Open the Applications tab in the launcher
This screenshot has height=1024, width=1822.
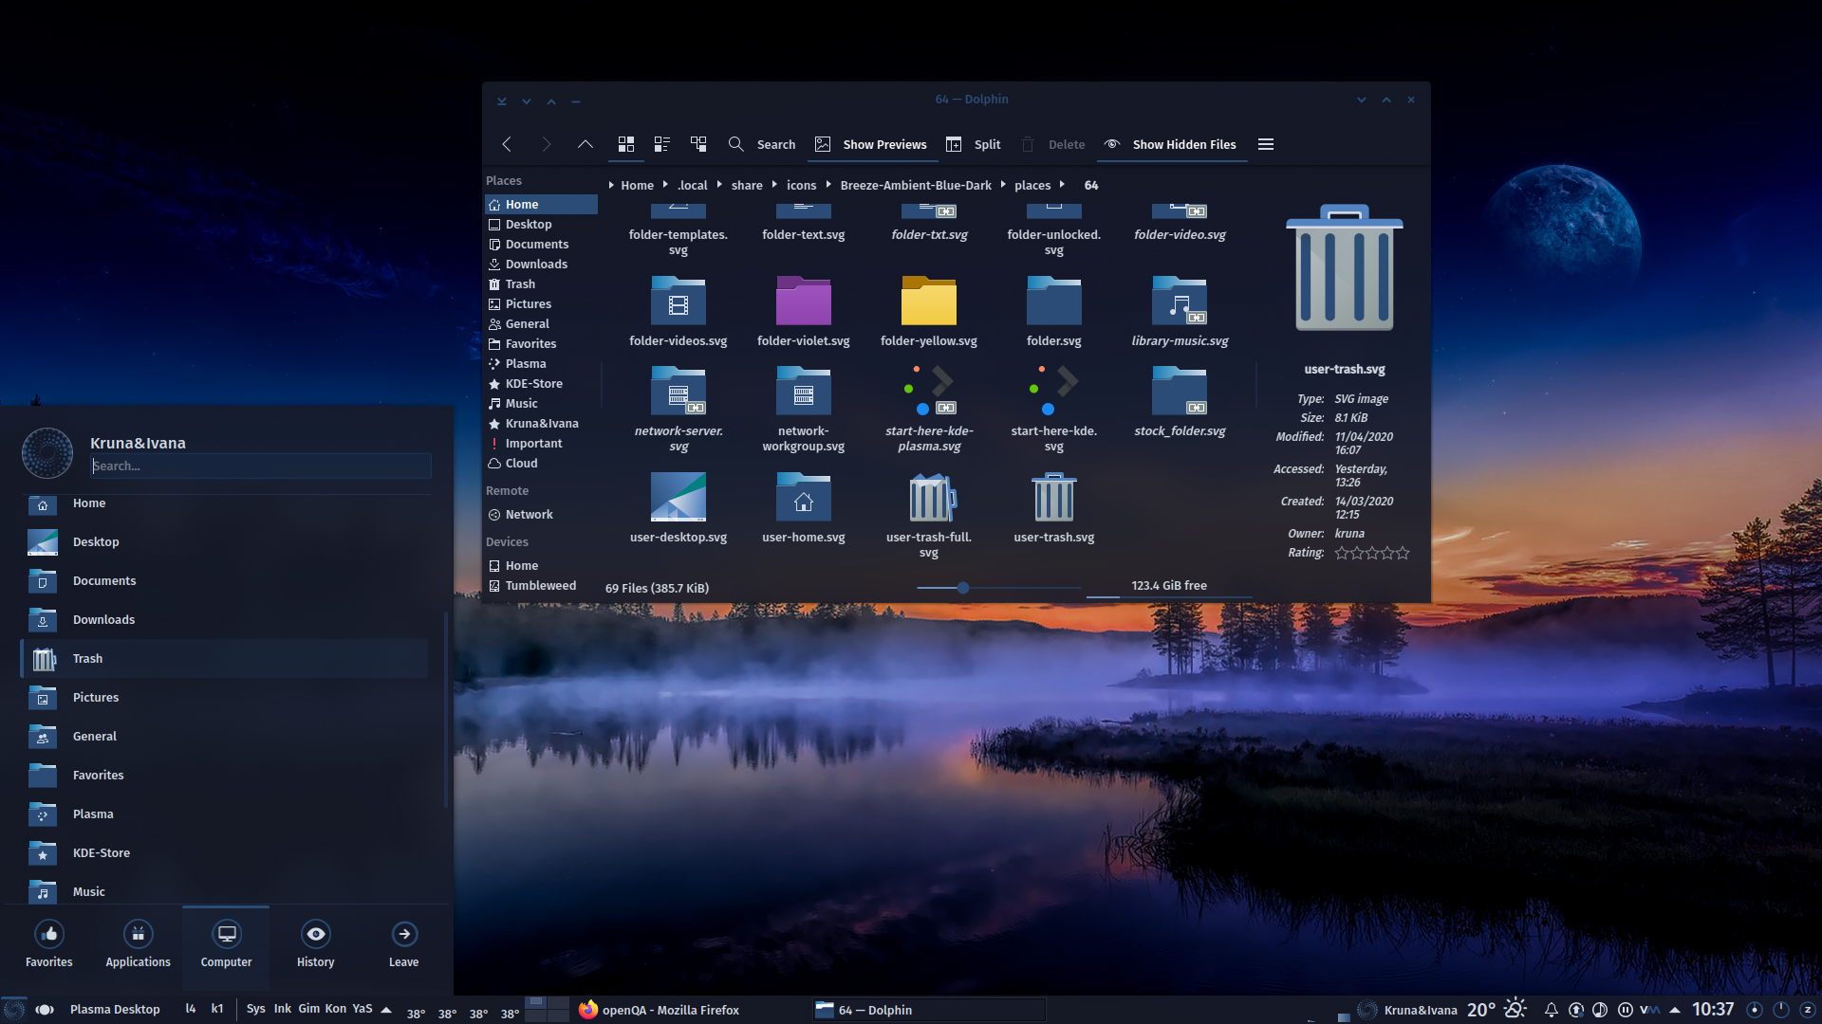[138, 945]
